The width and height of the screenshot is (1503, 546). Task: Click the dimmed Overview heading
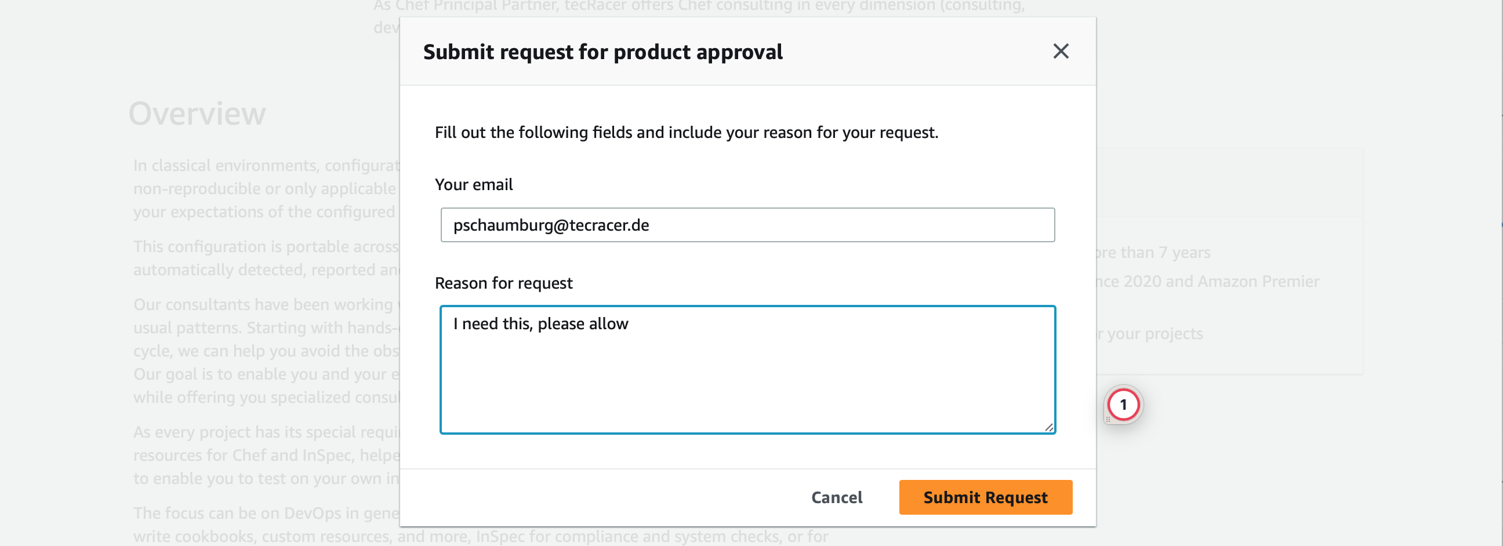197,113
